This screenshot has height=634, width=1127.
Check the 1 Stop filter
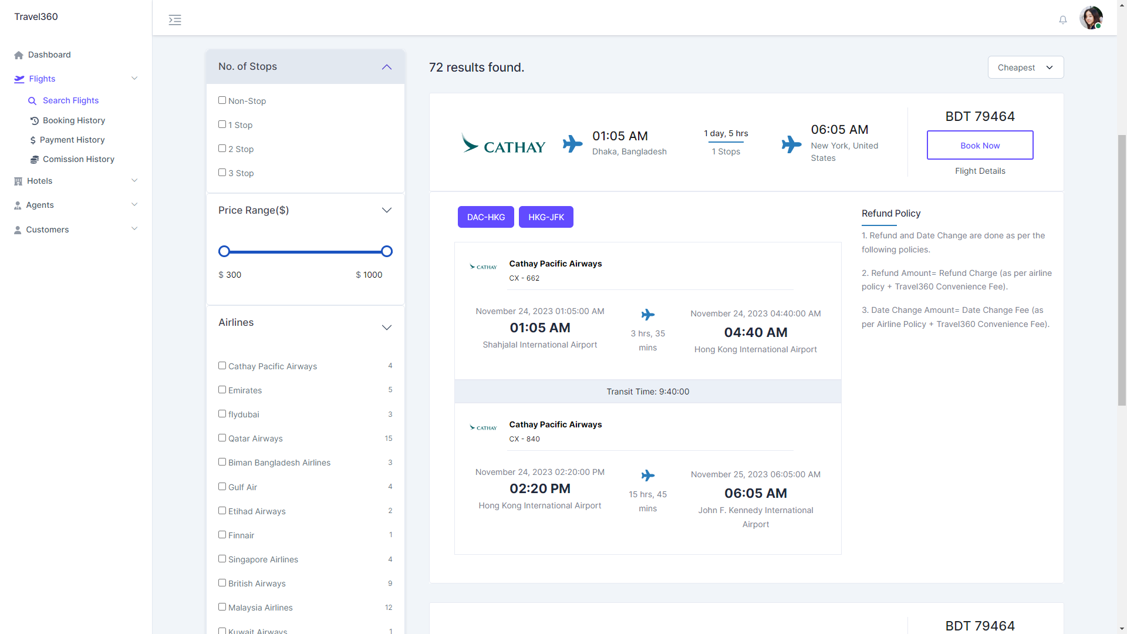click(222, 124)
